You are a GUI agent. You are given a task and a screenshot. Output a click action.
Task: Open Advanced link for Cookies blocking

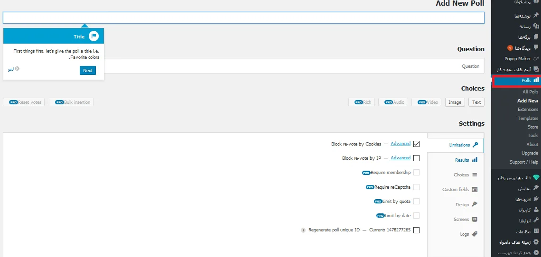click(x=401, y=144)
